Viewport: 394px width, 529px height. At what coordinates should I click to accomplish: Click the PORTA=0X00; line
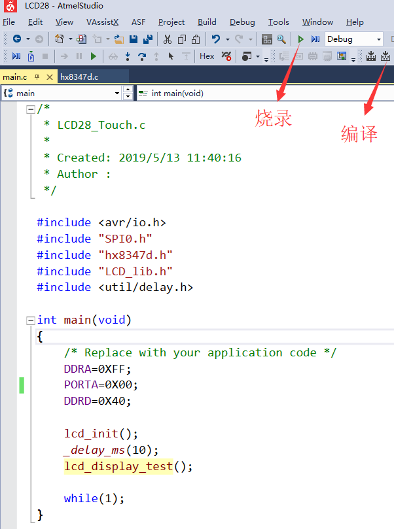101,384
